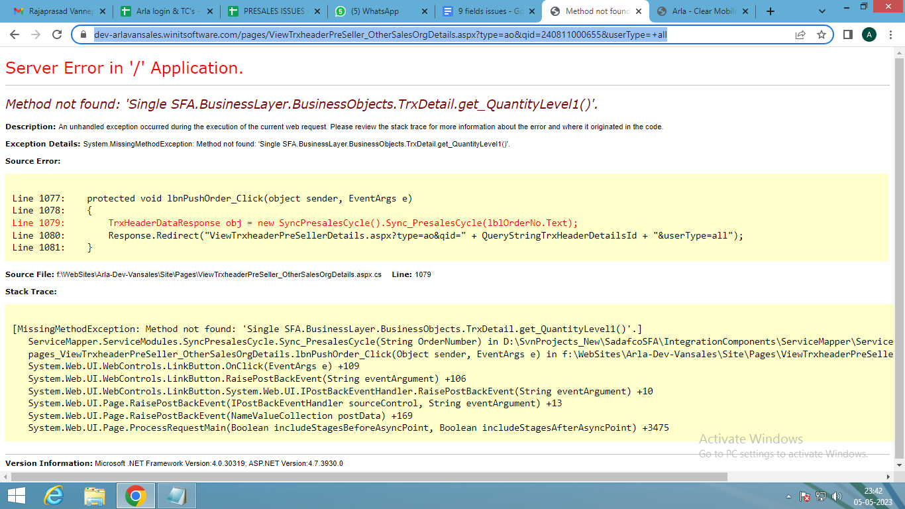The width and height of the screenshot is (905, 509).
Task: Reload the error page
Action: point(57,34)
